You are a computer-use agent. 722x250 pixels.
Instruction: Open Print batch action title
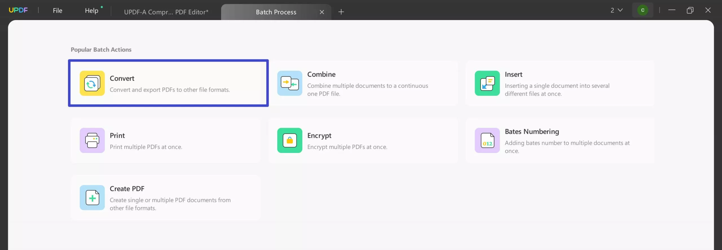tap(117, 135)
